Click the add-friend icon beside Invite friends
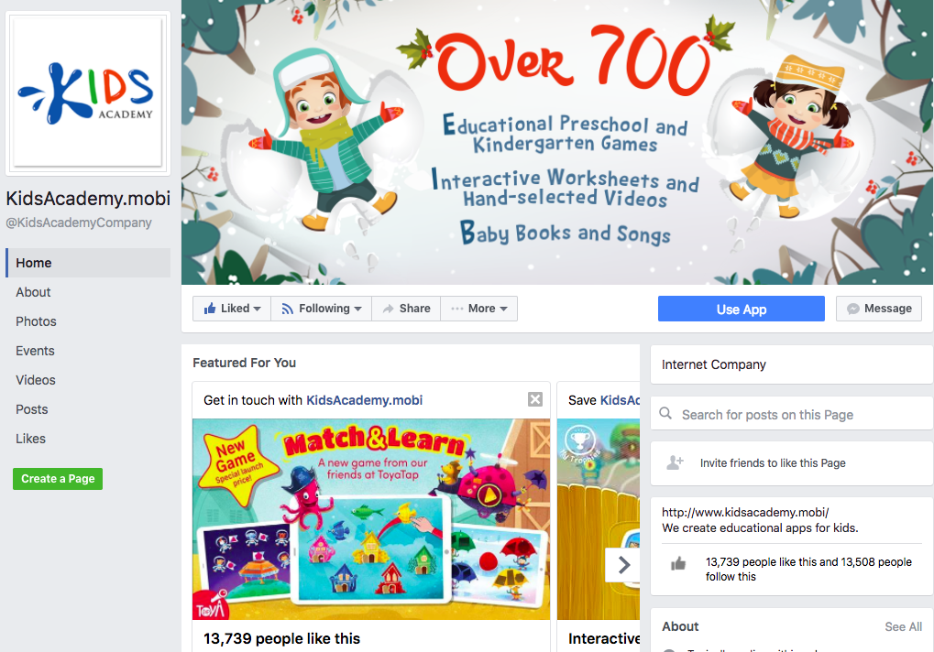This screenshot has width=934, height=652. 675,462
